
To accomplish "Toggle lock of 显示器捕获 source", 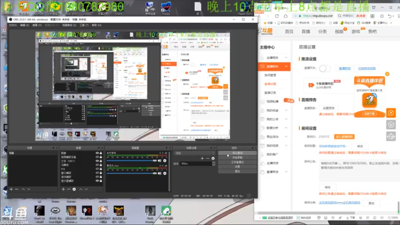I will 101,181.
